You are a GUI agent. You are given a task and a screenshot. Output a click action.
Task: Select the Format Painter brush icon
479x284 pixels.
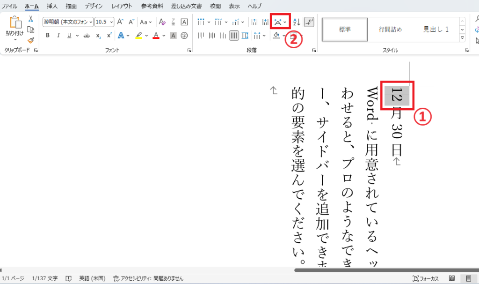pos(30,40)
